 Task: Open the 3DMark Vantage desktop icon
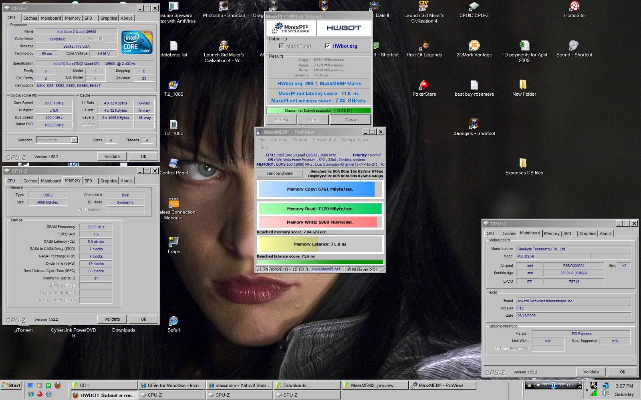click(474, 49)
